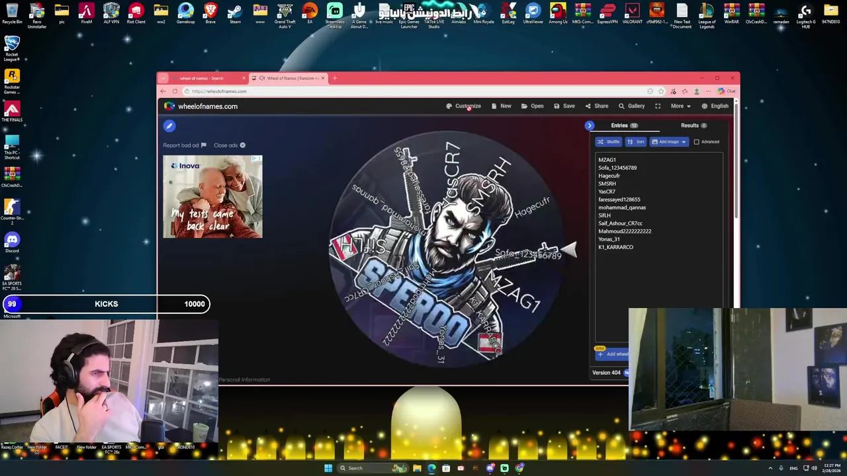Select the Logitech G HUB desktop icon
847x476 pixels.
pyautogui.click(x=805, y=15)
